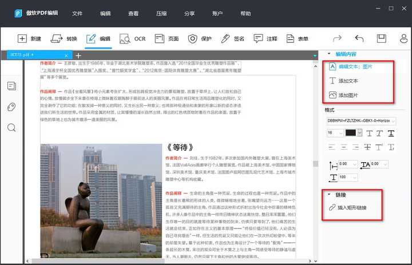Open the OCR tool

point(132,39)
